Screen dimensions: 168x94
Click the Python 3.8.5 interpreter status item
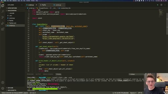click(x=15, y=93)
